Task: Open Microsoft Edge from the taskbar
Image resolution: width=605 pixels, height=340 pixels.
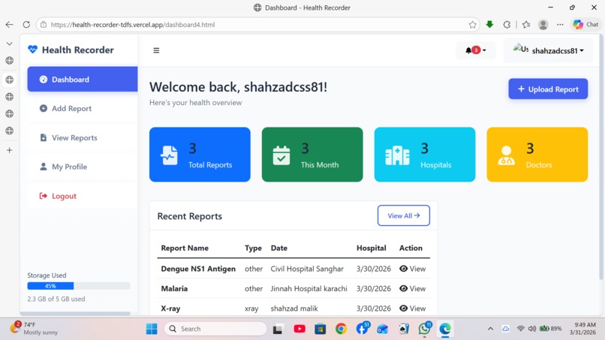Action: pyautogui.click(x=445, y=329)
